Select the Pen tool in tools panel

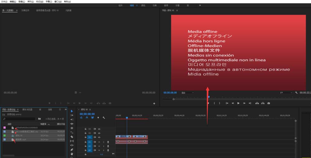tap(72, 150)
